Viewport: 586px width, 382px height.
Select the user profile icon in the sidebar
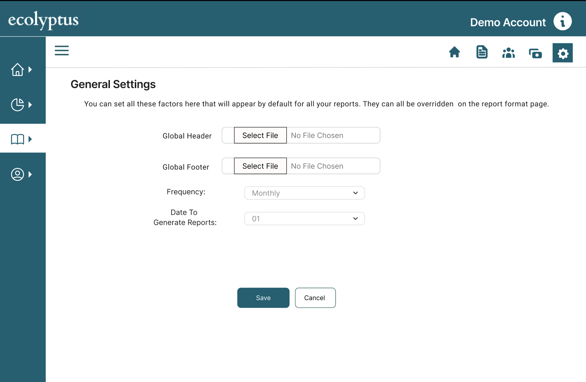(x=18, y=174)
